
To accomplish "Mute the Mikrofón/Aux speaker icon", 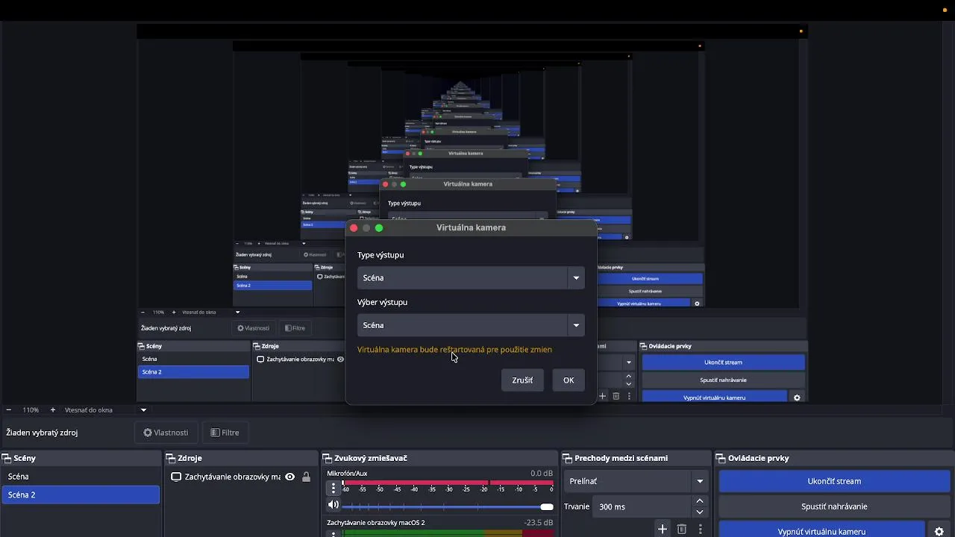I will coord(334,506).
